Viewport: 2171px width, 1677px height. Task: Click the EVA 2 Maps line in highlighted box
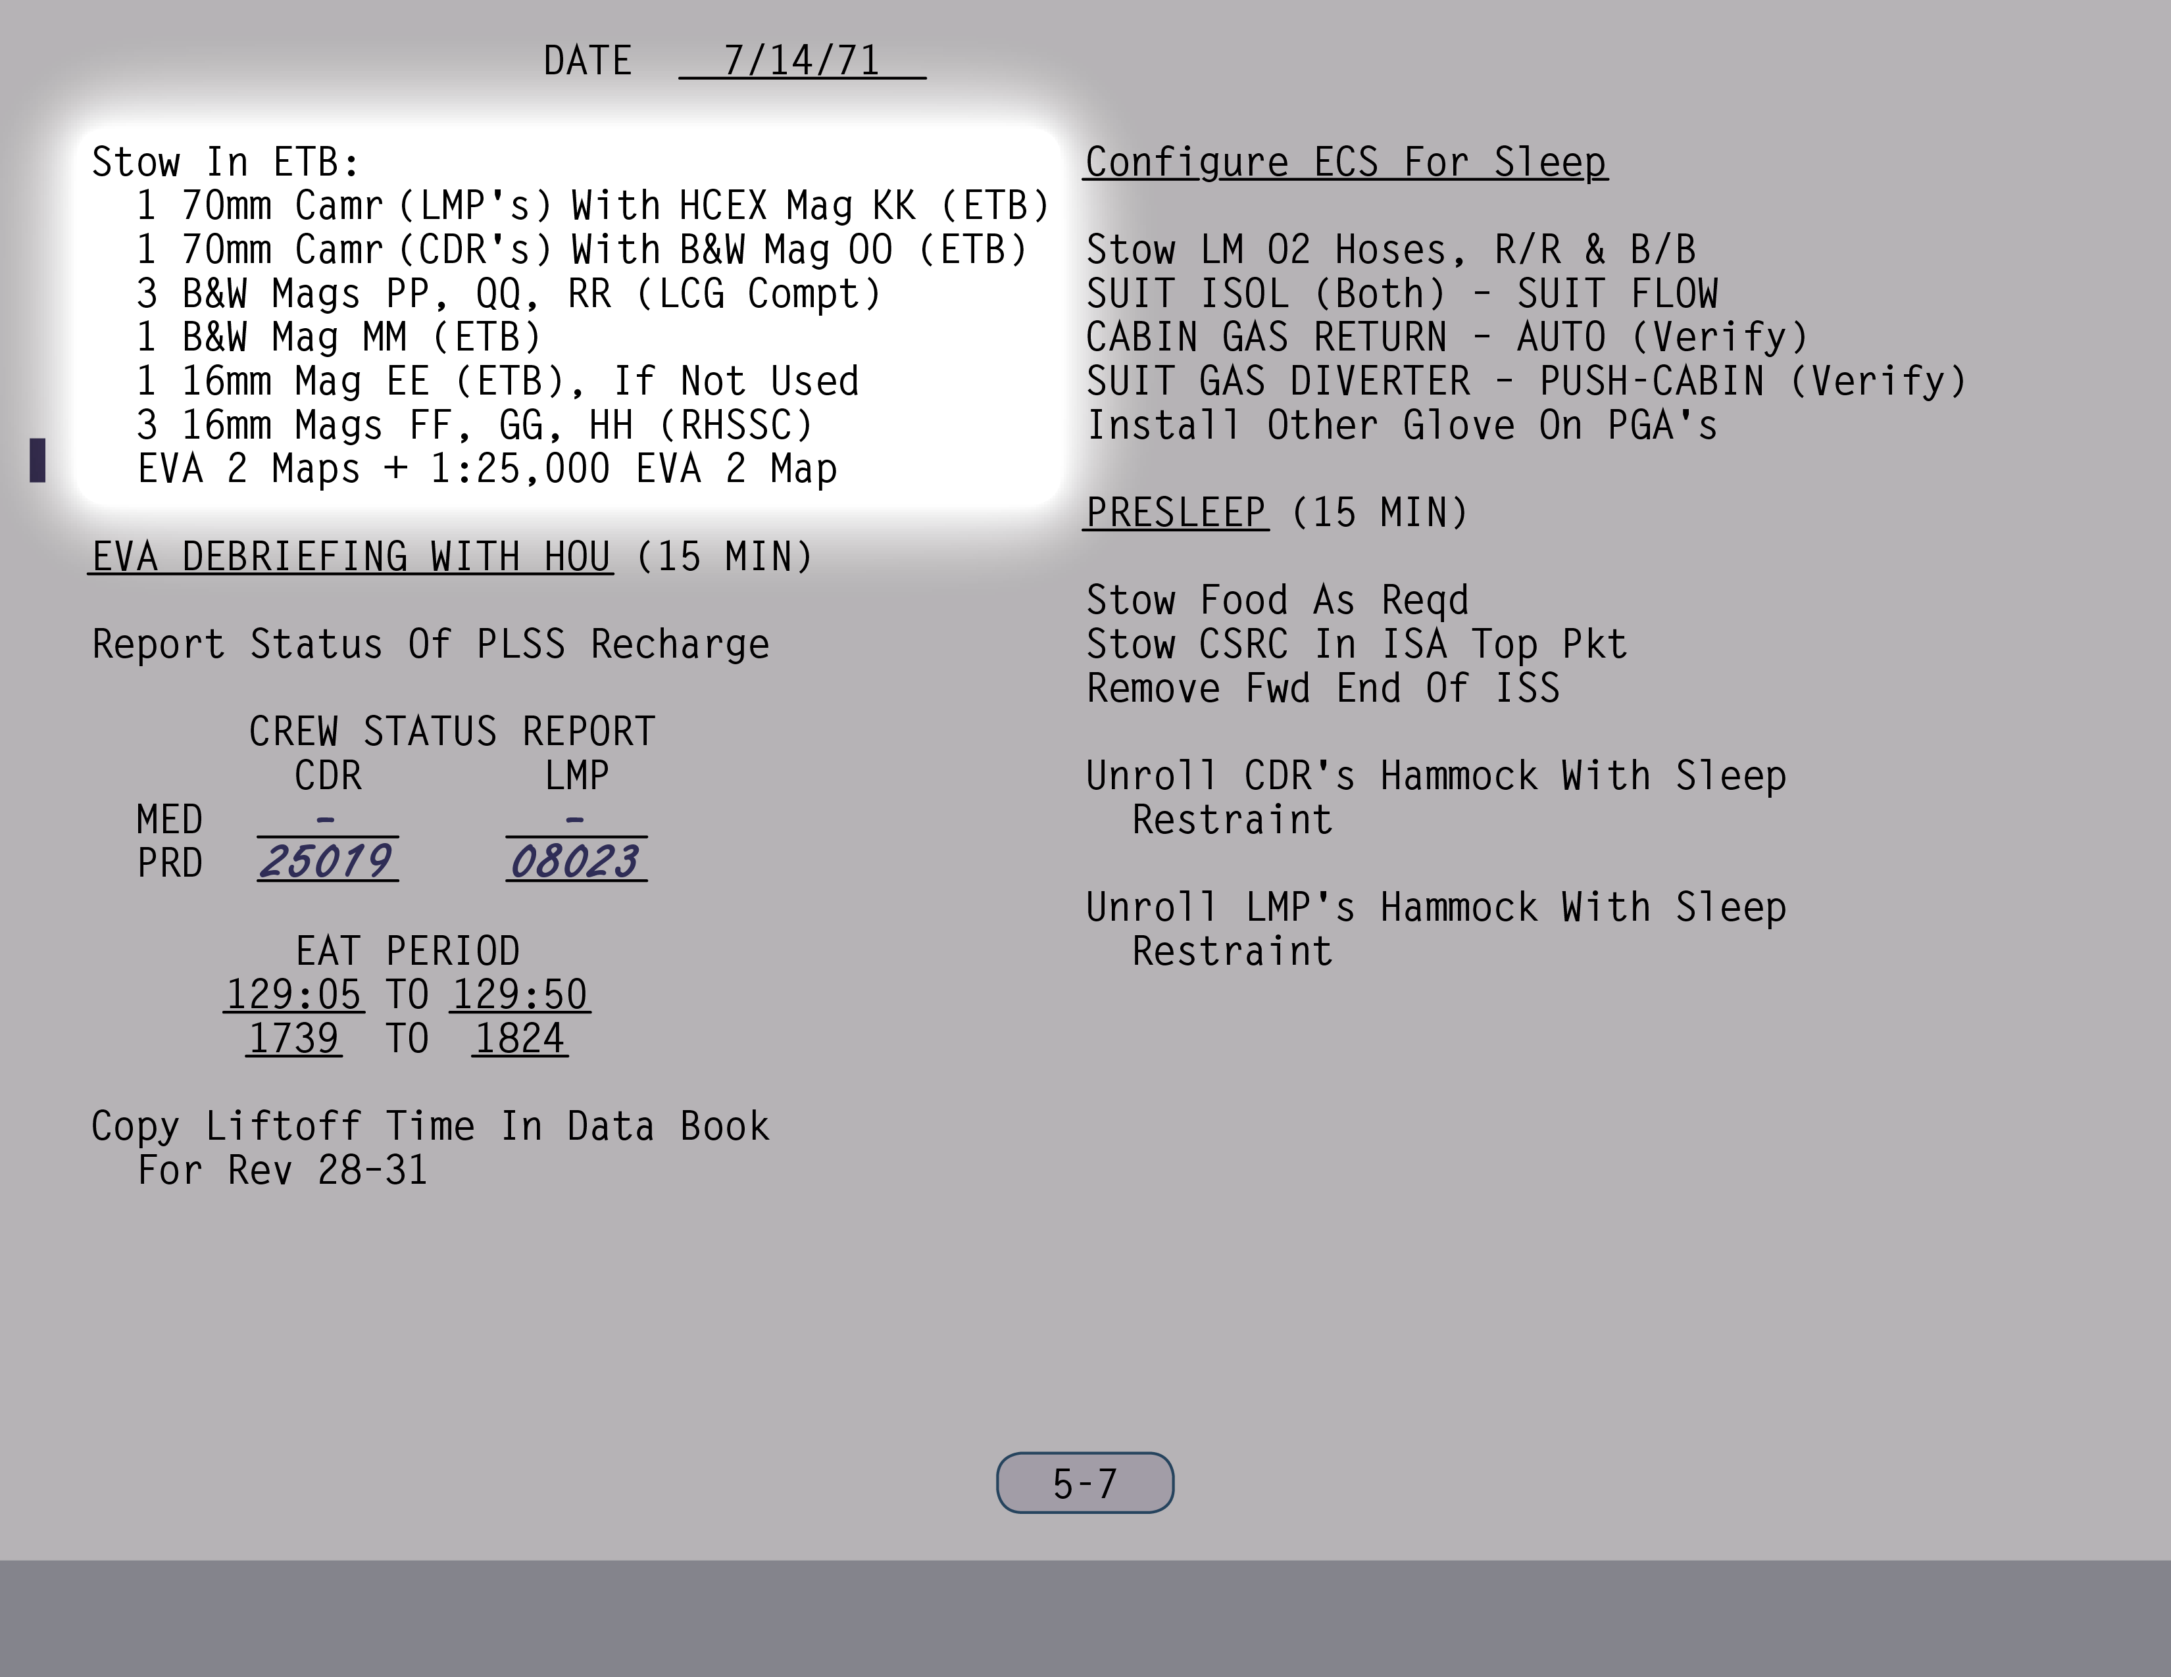(487, 469)
